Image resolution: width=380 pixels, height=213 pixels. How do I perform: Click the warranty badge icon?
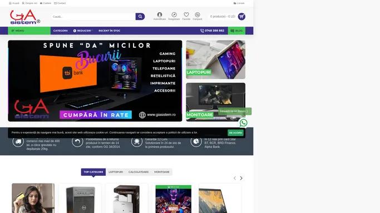tap(137, 141)
